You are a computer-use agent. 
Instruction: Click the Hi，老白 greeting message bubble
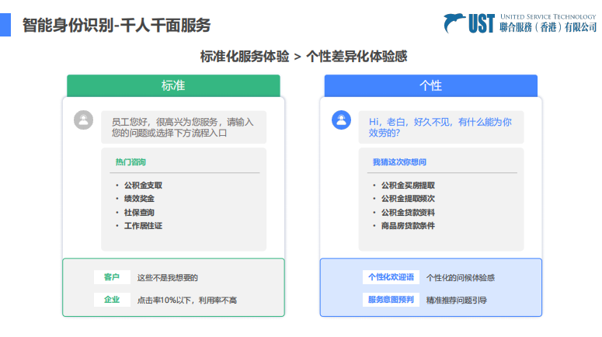tap(441, 127)
